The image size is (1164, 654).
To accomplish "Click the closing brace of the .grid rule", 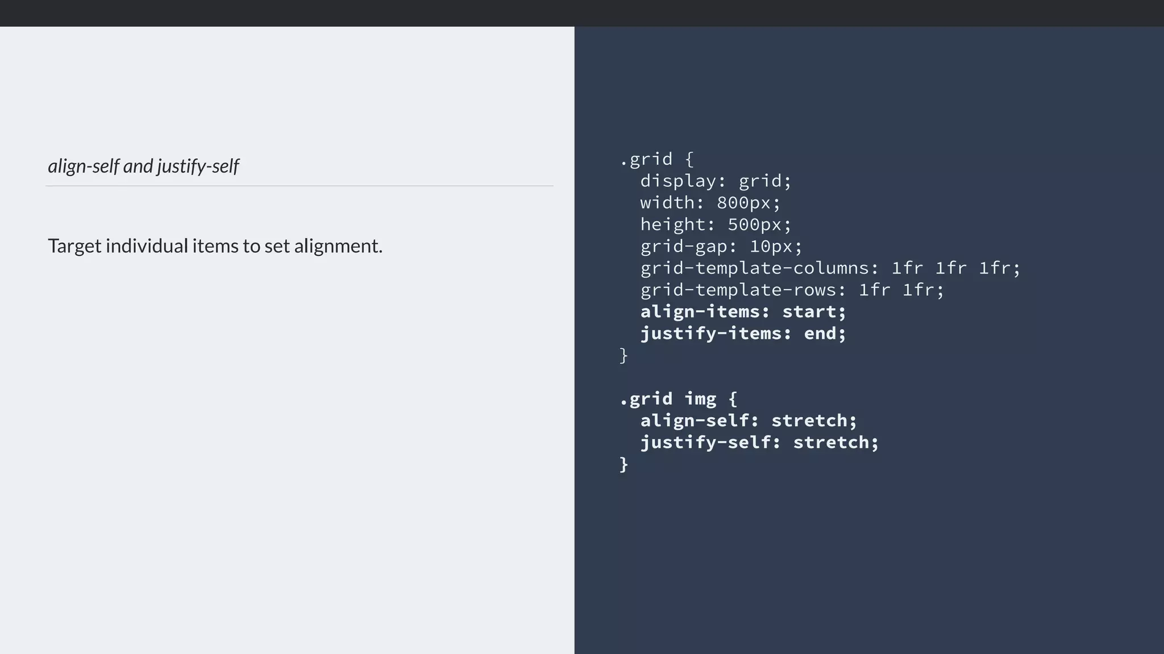I will coord(623,355).
